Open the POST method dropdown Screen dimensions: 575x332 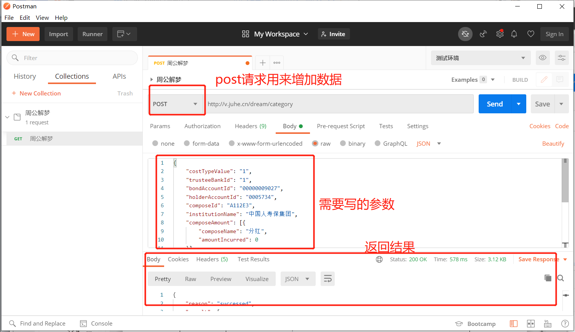[176, 104]
